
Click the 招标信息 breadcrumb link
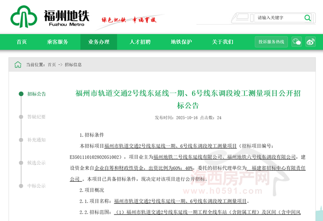73,64
